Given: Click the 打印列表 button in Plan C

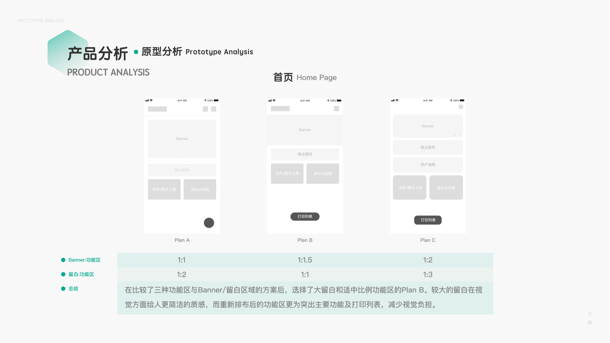Looking at the screenshot, I should pos(428,220).
